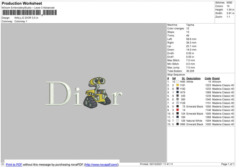The width and height of the screenshot is (236, 167).
Task: Click the Machine value Tajima
Action: (x=190, y=25)
